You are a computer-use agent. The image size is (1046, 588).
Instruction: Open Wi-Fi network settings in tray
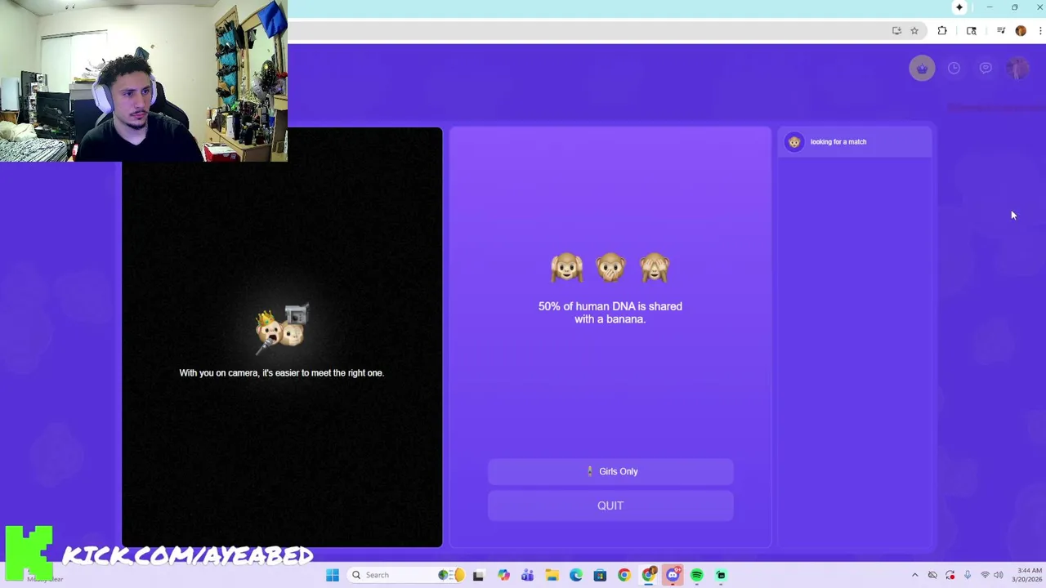[985, 575]
